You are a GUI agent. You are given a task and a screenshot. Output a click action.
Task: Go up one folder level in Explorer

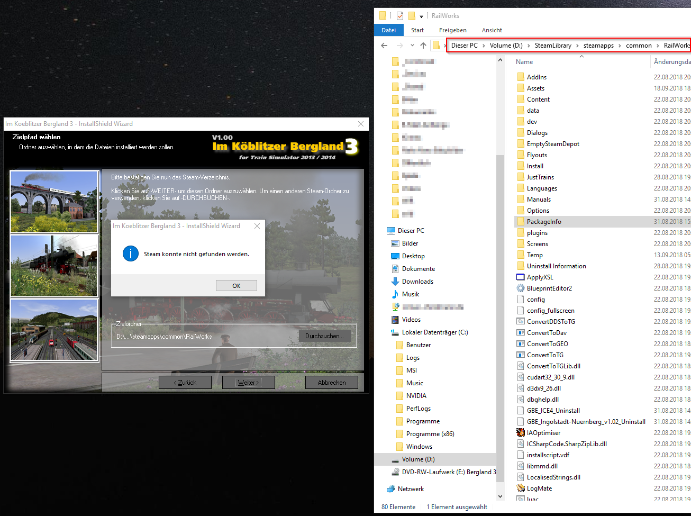423,46
